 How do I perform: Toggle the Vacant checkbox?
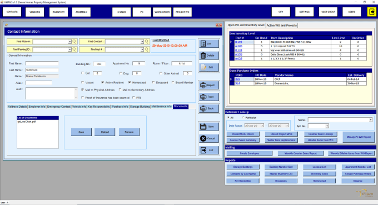[x=83, y=82]
